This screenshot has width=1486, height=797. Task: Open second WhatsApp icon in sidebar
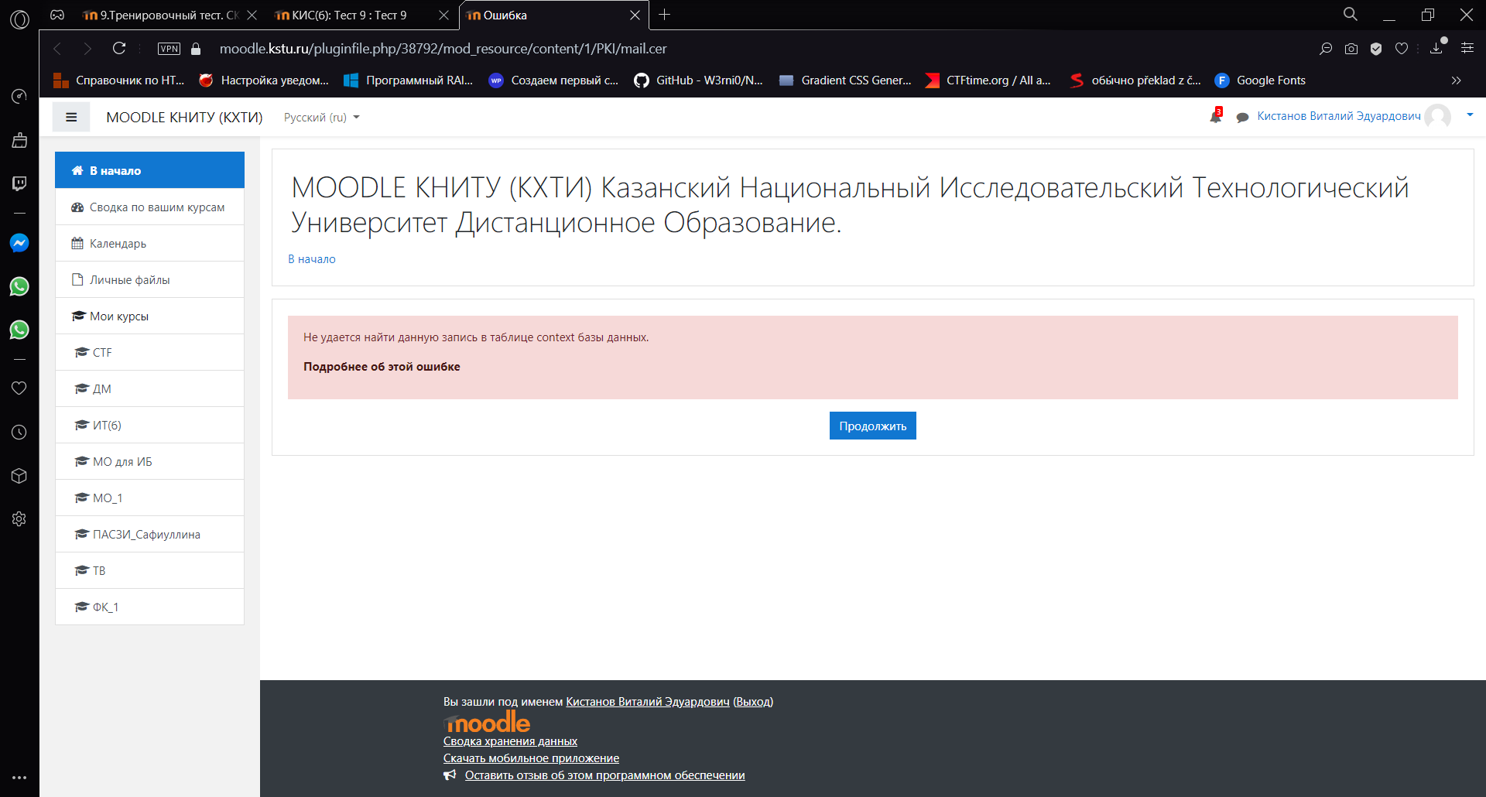tap(19, 330)
